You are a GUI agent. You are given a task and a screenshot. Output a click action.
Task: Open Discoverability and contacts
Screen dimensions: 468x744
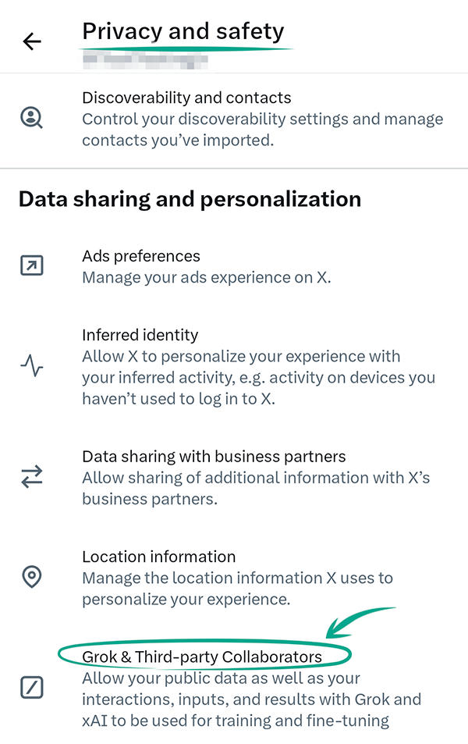(186, 98)
